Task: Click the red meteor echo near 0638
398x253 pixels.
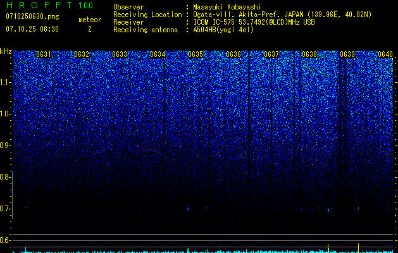Action: [328, 210]
